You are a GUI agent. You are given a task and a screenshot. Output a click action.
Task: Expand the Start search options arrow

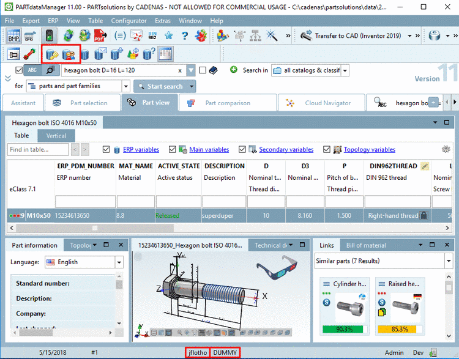click(192, 86)
